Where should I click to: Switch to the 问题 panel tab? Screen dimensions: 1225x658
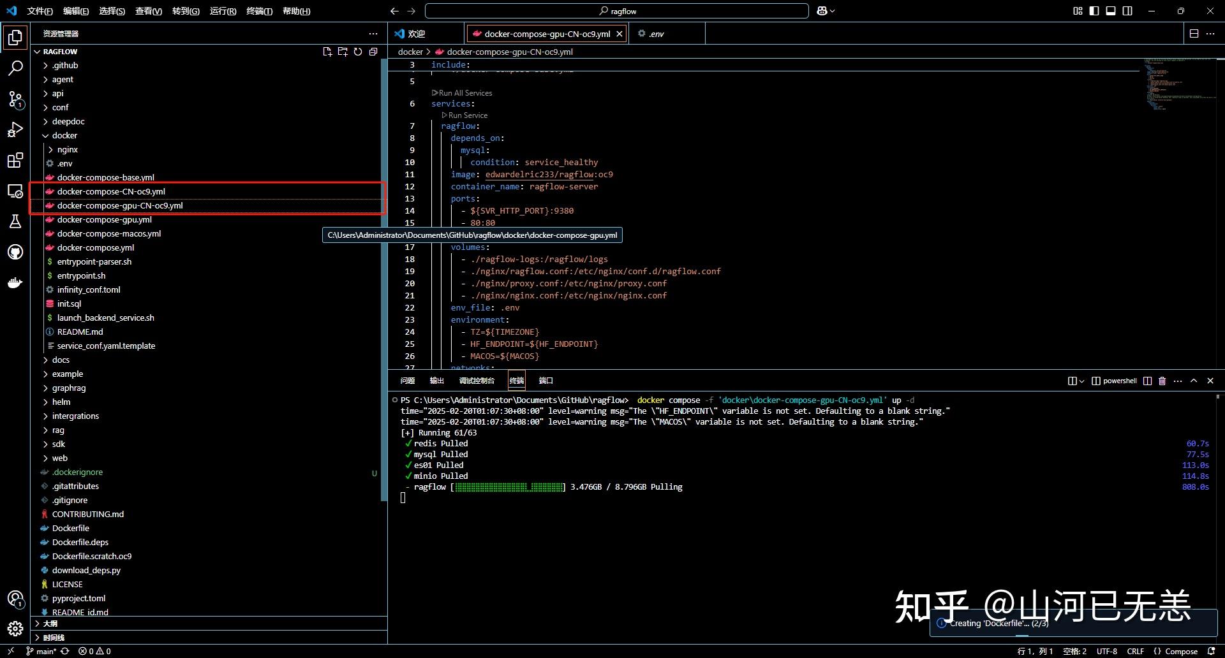coord(408,381)
